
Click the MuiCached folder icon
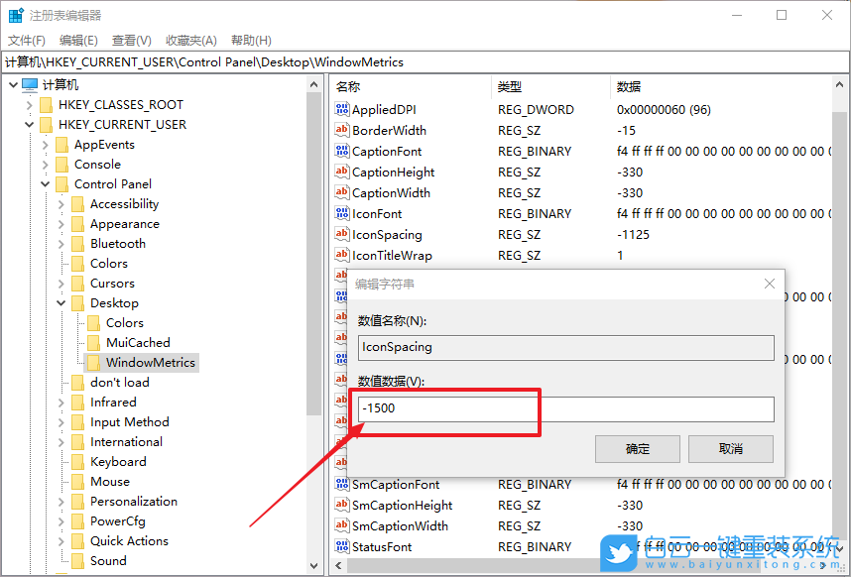pyautogui.click(x=93, y=342)
